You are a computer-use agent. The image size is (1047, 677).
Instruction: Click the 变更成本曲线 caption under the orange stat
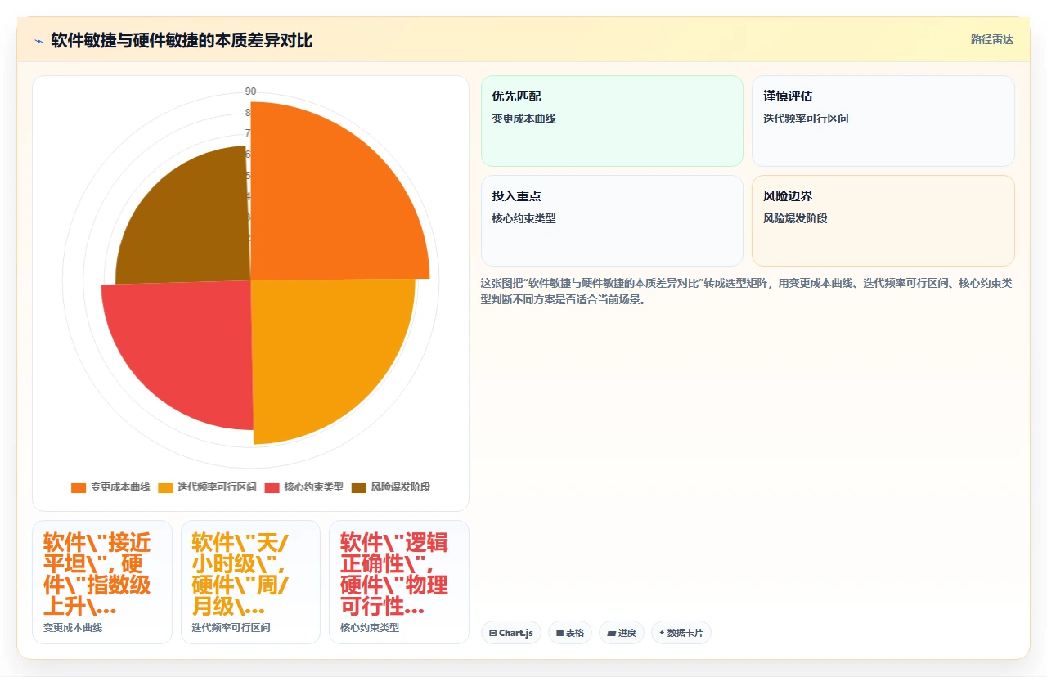[x=73, y=628]
